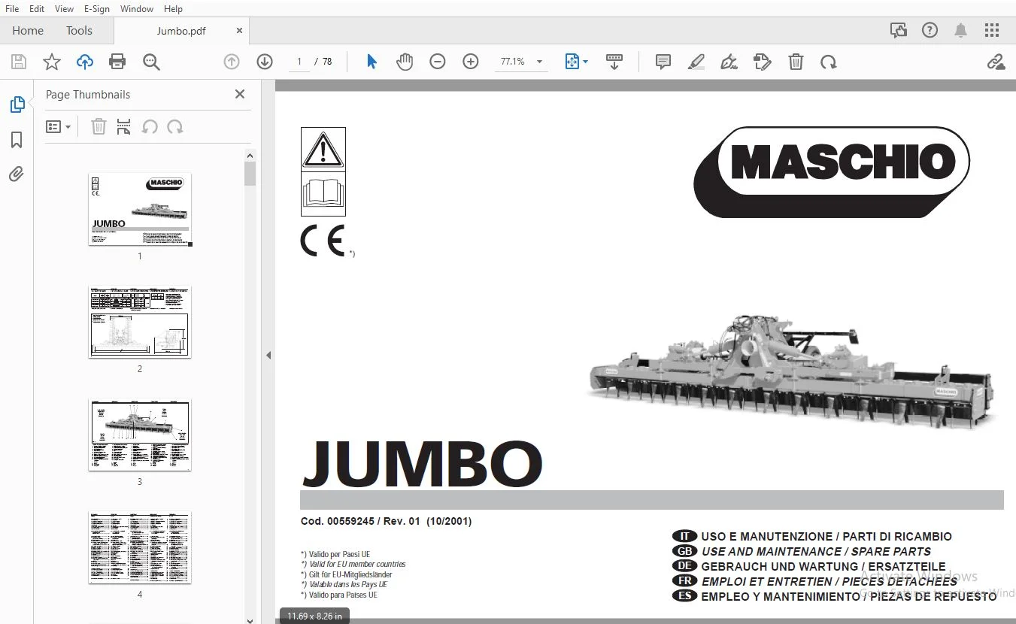This screenshot has width=1016, height=624.
Task: Upload file to cloud storage
Action: coord(85,62)
